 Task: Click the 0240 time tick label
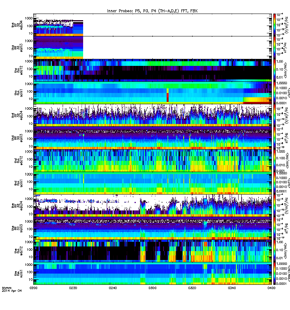click(113, 288)
